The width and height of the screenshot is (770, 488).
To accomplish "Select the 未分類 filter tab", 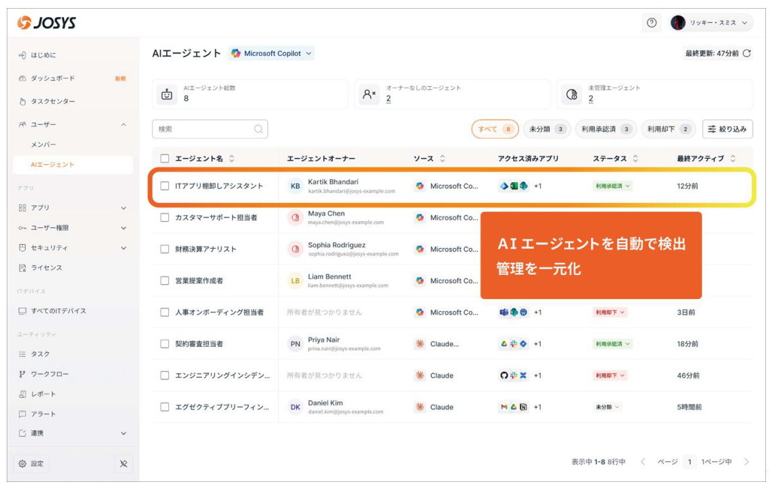I will (547, 129).
